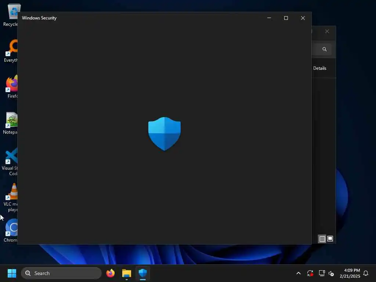Open network status tray icon
Viewport: 376px width, 282px height.
[x=322, y=273]
